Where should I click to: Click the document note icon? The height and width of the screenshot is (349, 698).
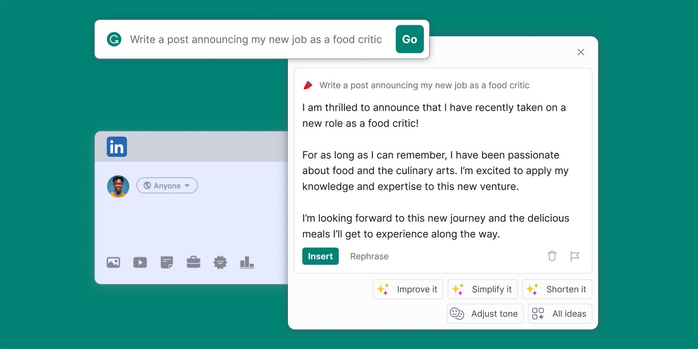(167, 262)
